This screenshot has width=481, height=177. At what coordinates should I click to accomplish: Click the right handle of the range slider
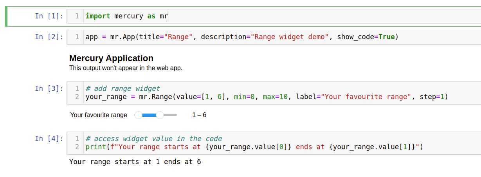click(160, 115)
